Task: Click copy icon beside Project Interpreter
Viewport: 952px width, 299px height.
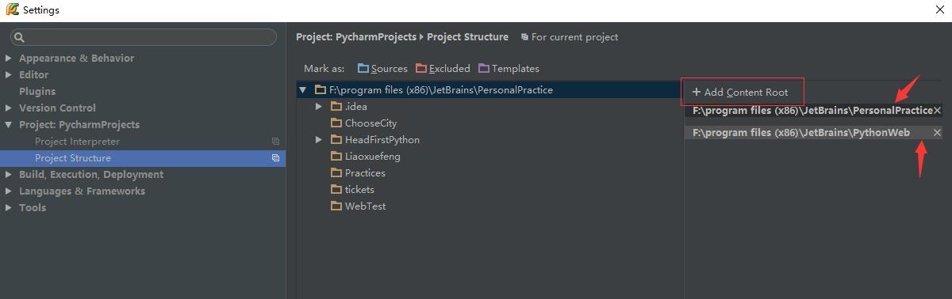Action: point(275,142)
